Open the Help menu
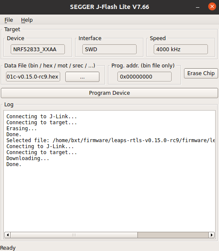Screen dimensions: 219x251 tap(27, 20)
